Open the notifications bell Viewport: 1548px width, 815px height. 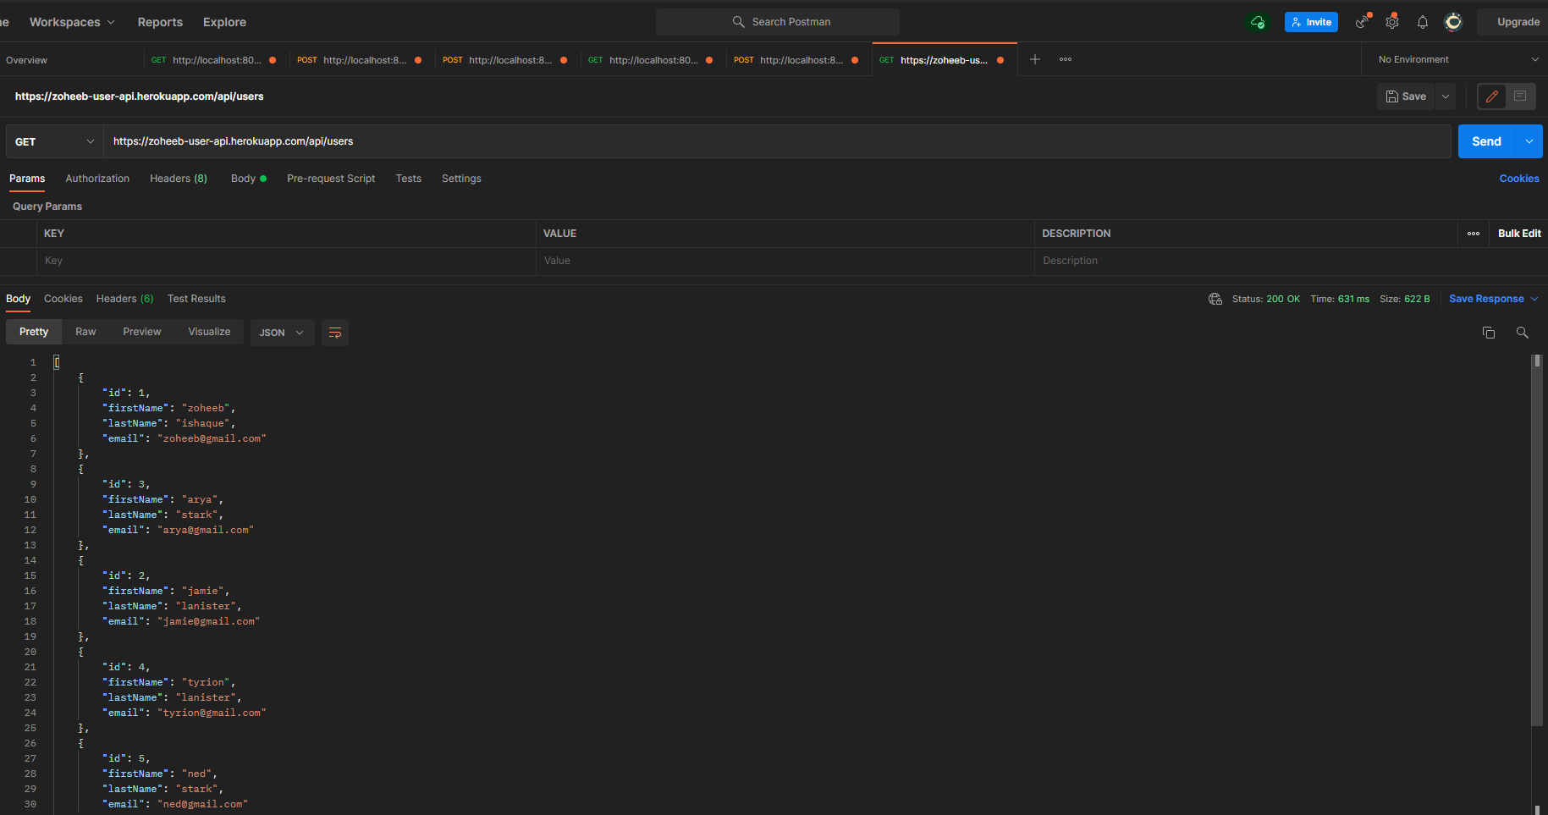tap(1423, 22)
